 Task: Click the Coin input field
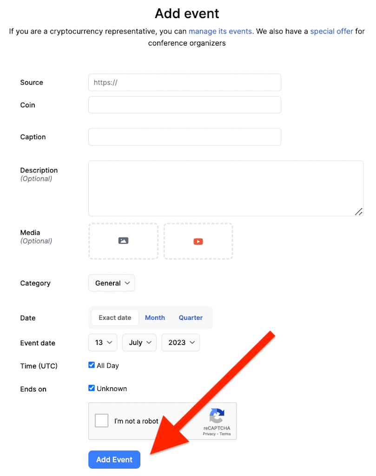pyautogui.click(x=185, y=105)
